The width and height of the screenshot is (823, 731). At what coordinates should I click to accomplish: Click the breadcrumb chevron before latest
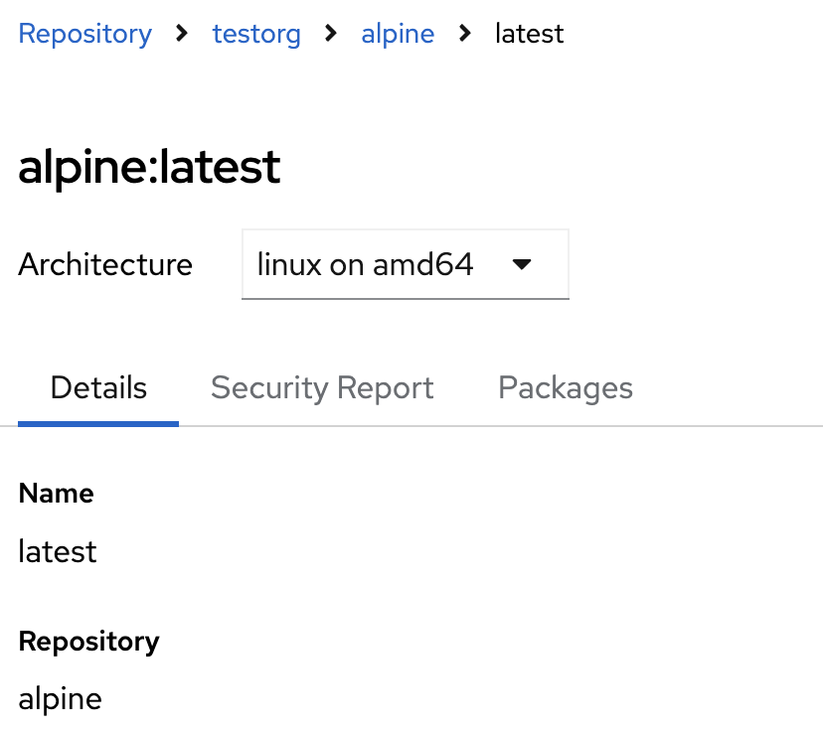(x=465, y=34)
